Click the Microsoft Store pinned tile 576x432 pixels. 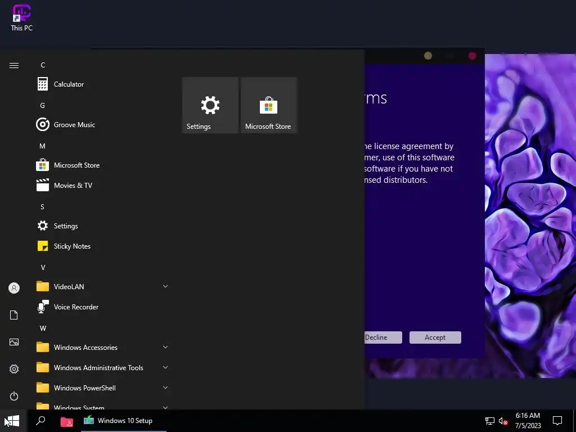(268, 105)
